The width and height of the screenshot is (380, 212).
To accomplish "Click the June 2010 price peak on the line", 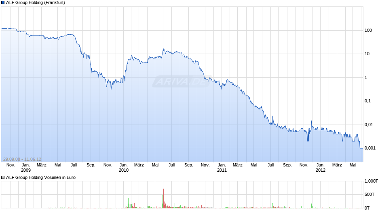I will tap(163, 49).
